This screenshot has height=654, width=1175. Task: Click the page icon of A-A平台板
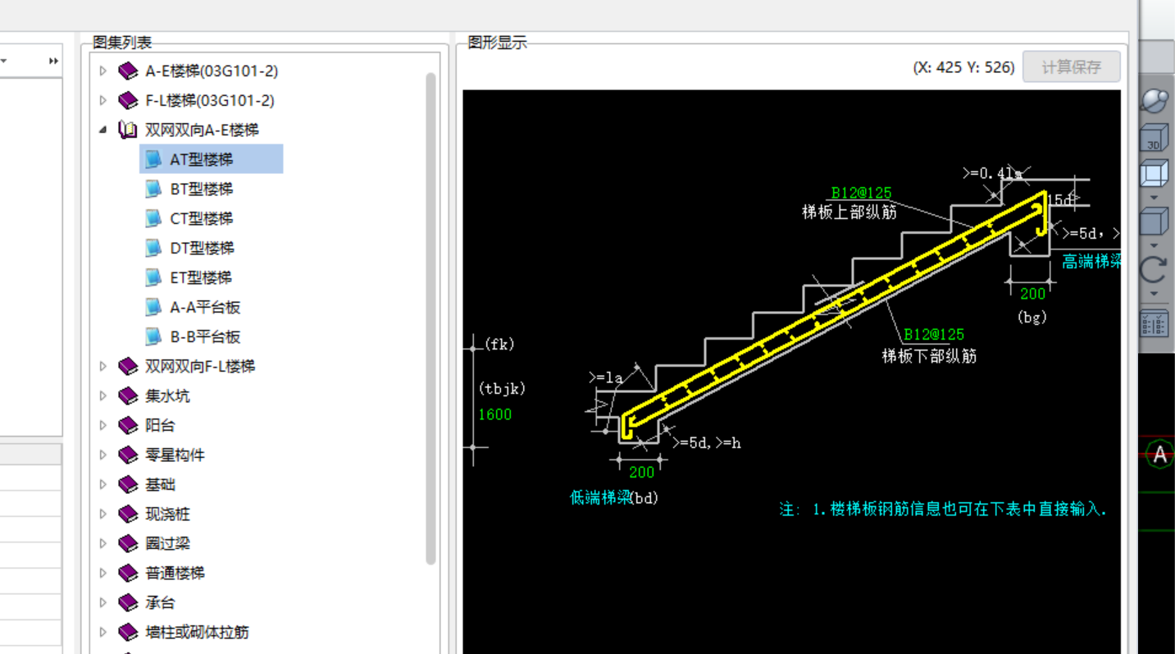(x=153, y=308)
